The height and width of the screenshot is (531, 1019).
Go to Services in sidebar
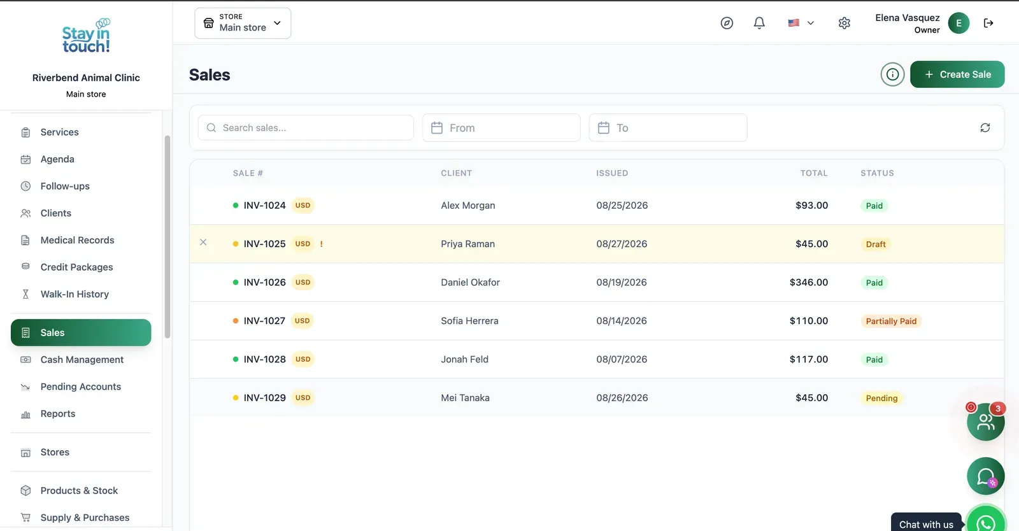click(81, 132)
